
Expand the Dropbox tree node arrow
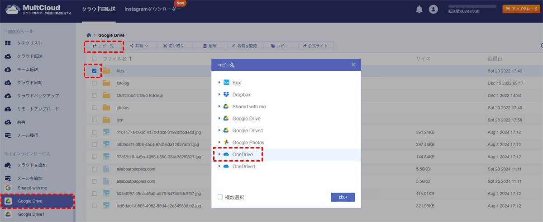[219, 95]
